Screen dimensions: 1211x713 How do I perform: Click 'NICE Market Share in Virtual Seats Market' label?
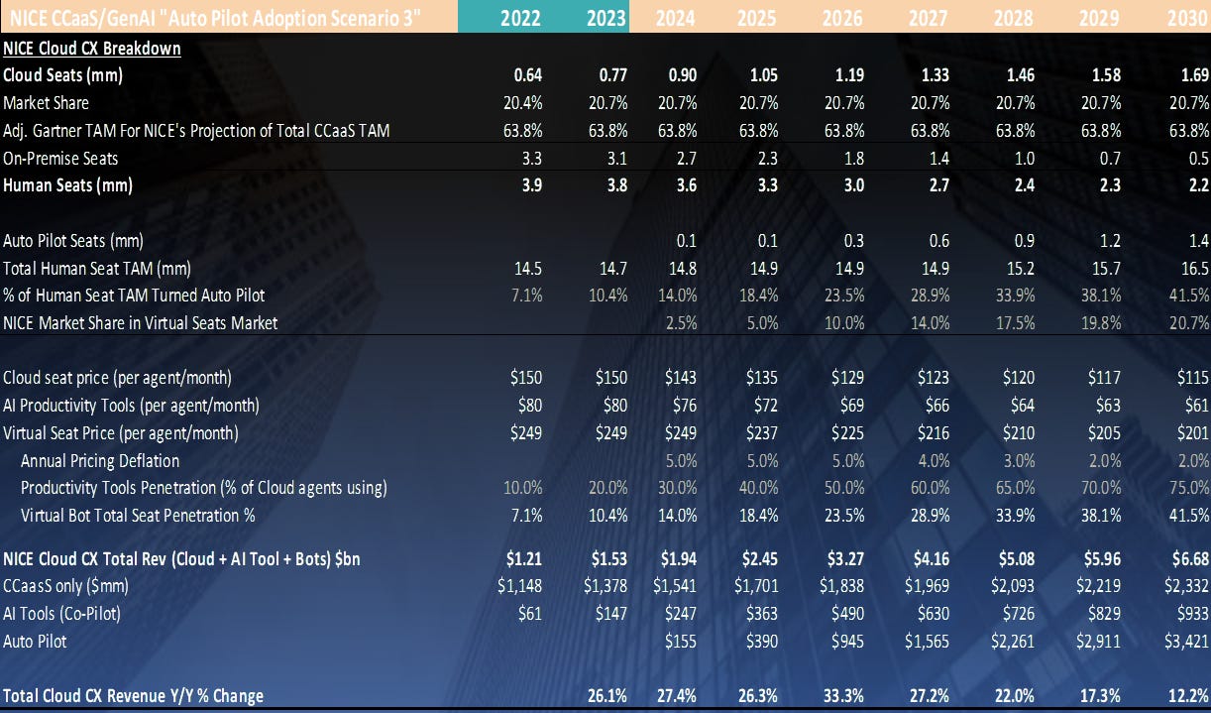pyautogui.click(x=141, y=322)
